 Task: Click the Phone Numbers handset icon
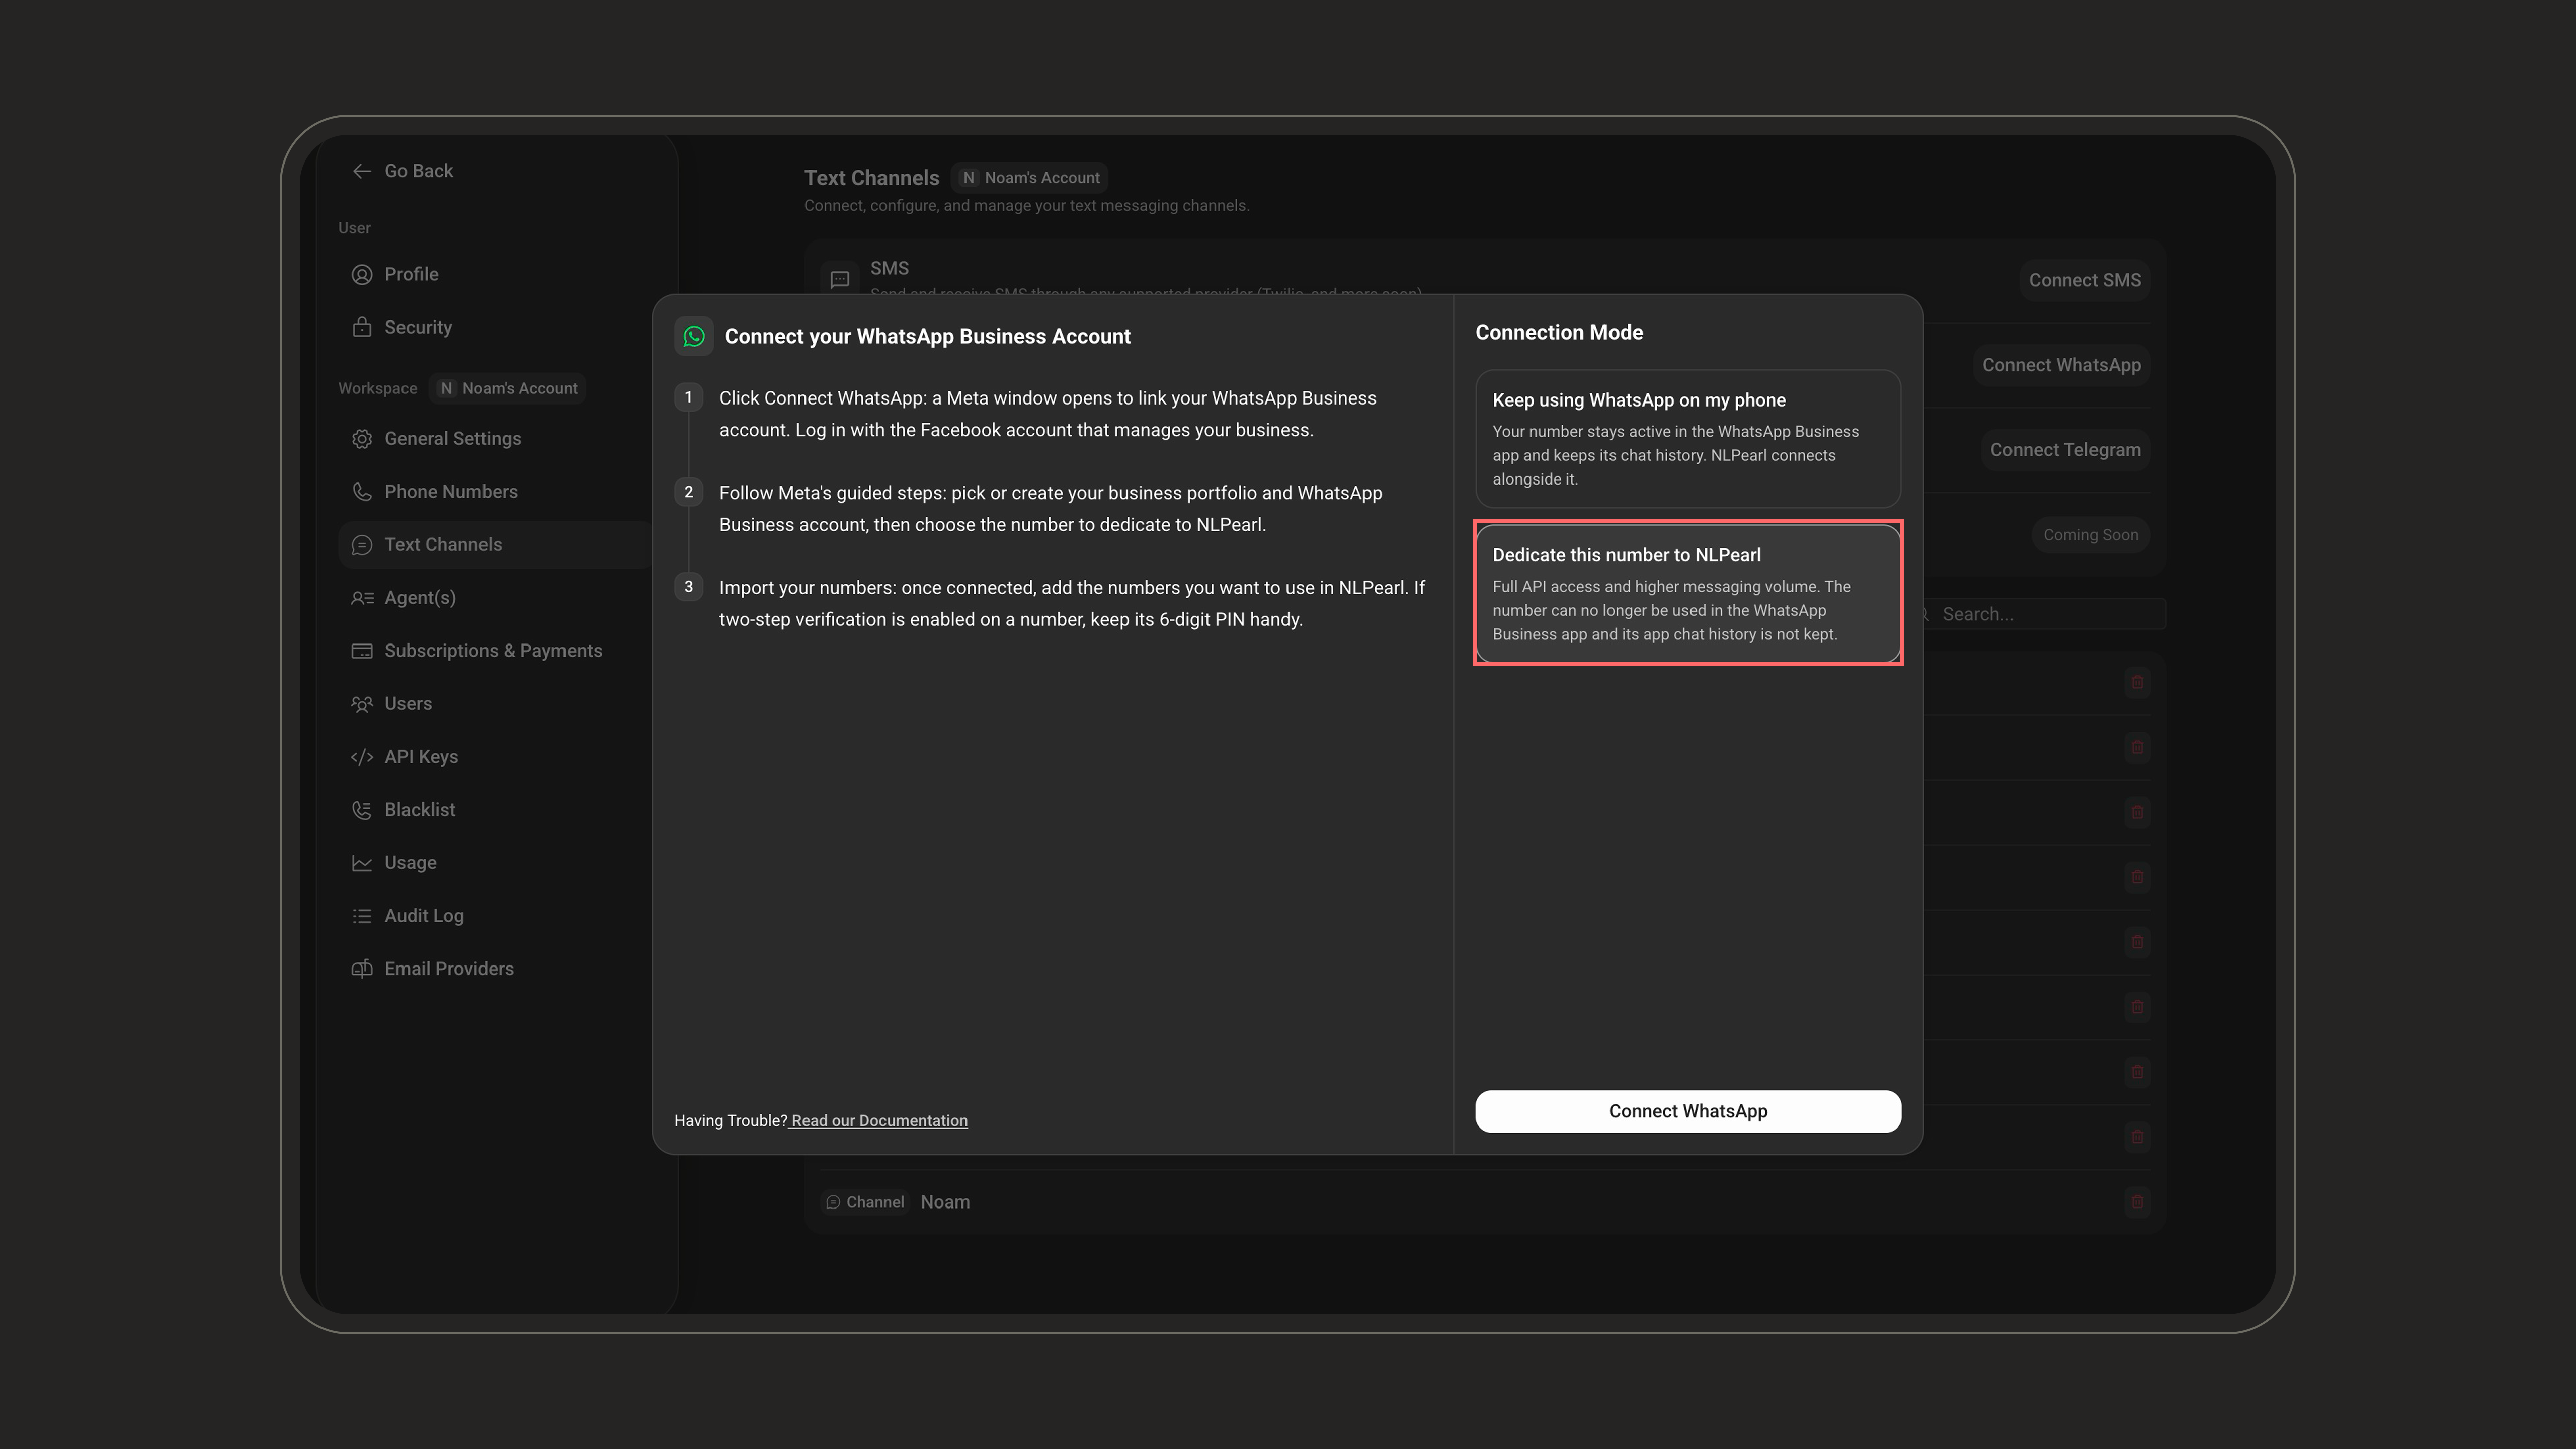(362, 492)
